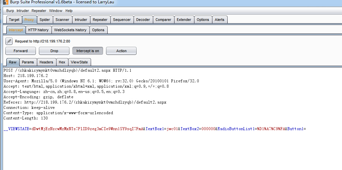342x170 pixels.
Task: Open the HTTP history sub-tab
Action: [39, 30]
